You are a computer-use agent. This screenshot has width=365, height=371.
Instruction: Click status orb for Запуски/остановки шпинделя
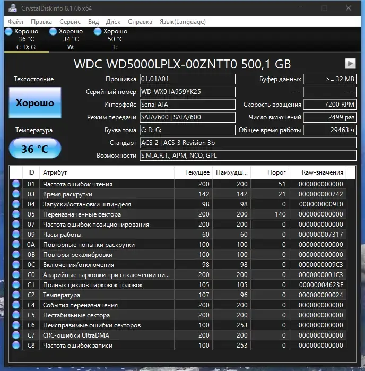(x=16, y=204)
